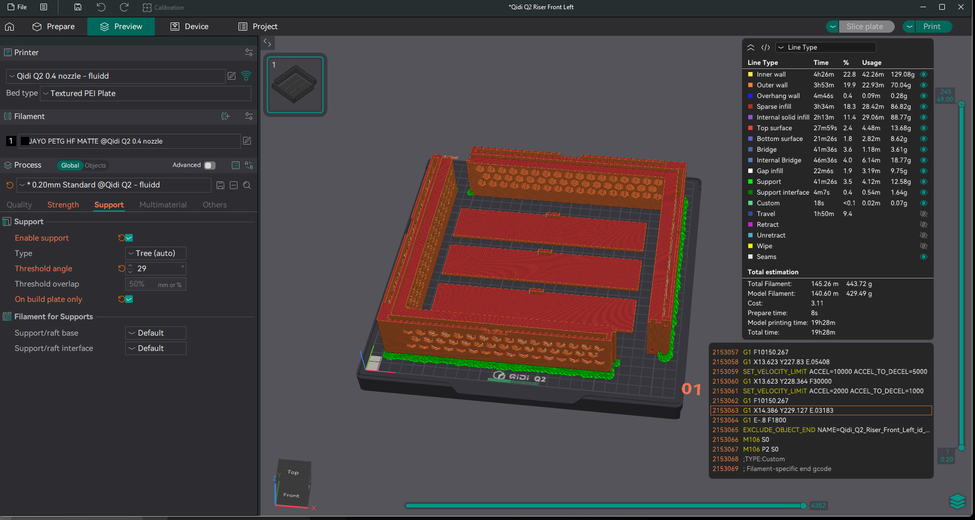The height and width of the screenshot is (520, 975).
Task: Edit the printer preset with pencil icon
Action: 232,76
